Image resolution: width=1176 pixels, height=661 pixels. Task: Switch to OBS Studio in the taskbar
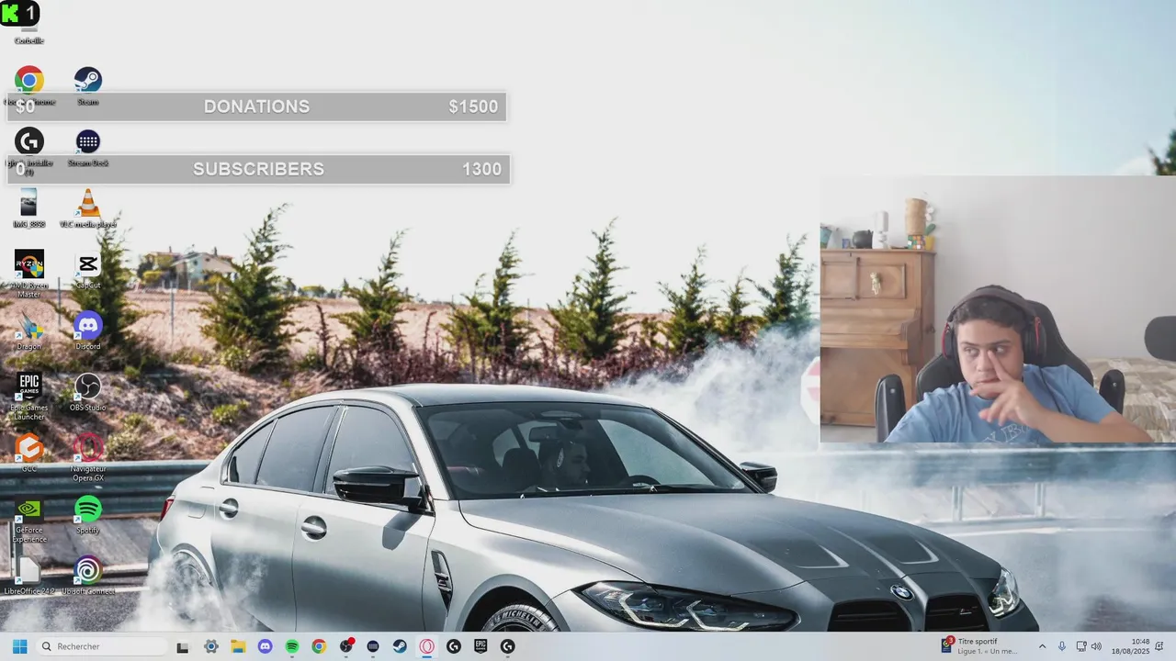pyautogui.click(x=346, y=646)
